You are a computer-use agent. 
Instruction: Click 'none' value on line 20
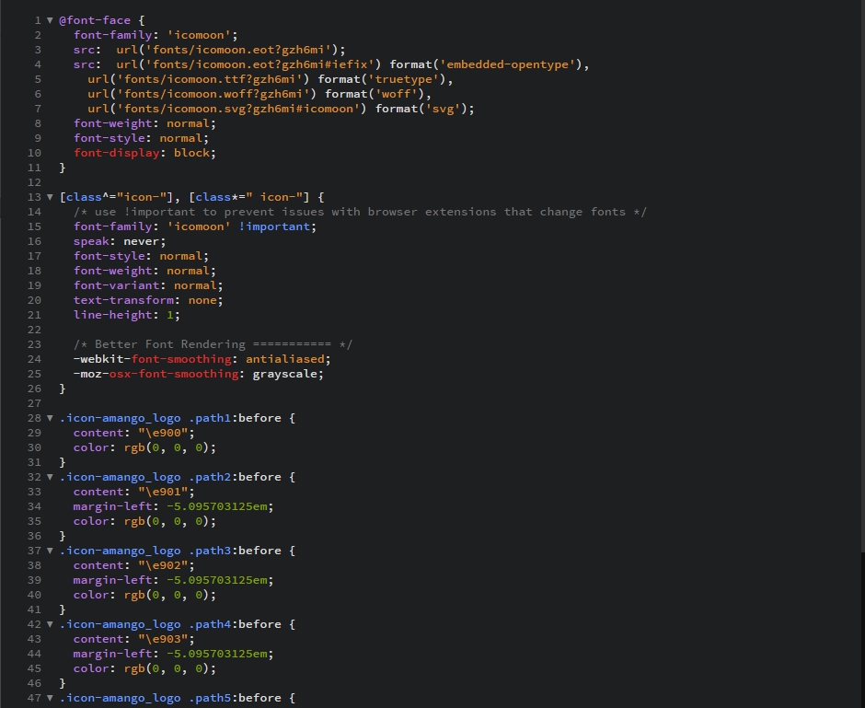pos(202,300)
